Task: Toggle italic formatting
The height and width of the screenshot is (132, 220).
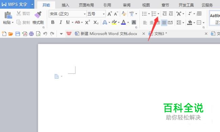Action: pos(61,22)
